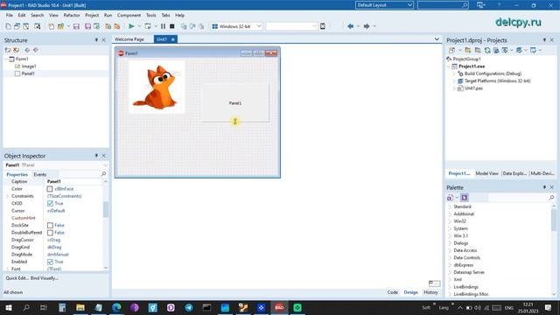
Task: Open Microsoft Edge from the taskbar
Action: click(116, 307)
